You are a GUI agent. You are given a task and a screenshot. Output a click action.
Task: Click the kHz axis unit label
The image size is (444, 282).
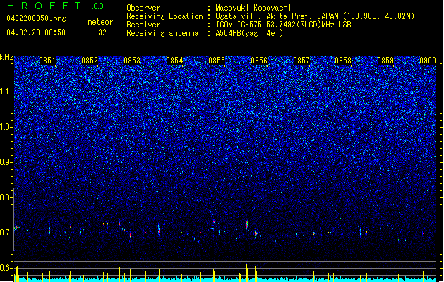point(6,57)
